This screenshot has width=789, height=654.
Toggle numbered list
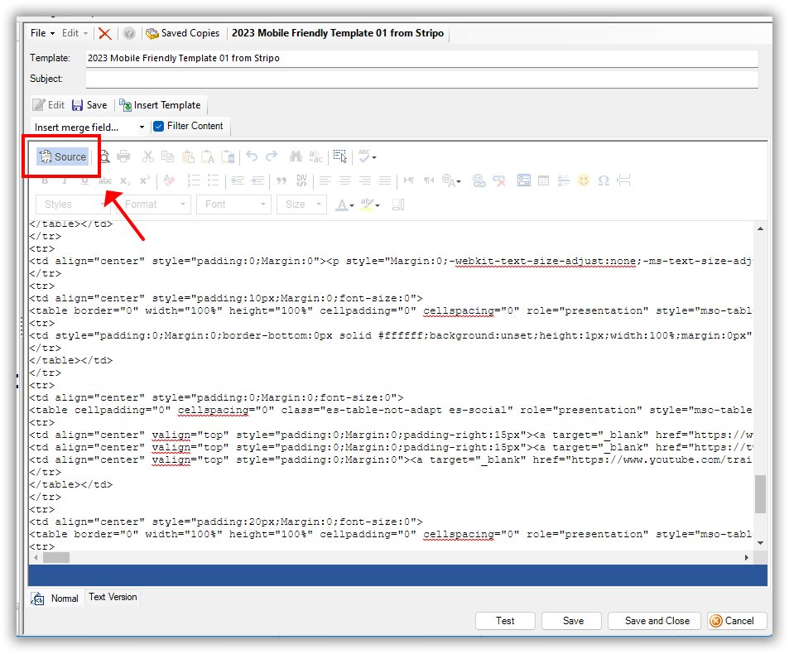tap(194, 180)
